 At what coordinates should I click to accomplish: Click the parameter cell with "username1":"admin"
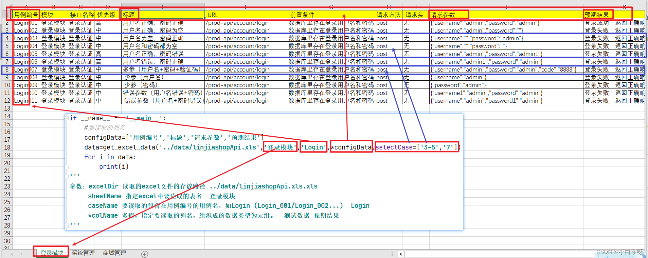(506, 93)
